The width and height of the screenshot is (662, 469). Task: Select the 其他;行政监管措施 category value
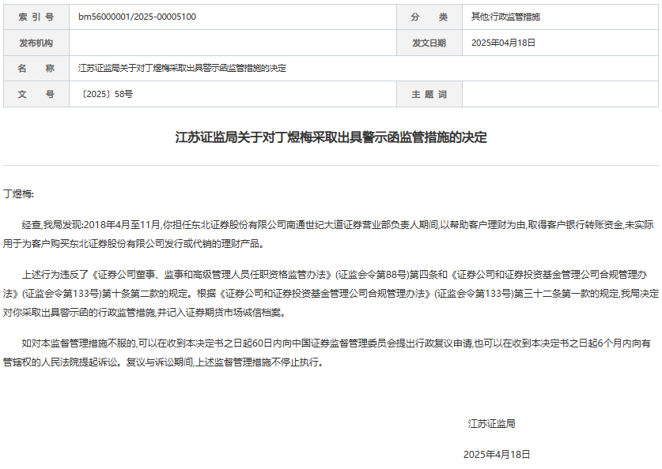click(506, 17)
